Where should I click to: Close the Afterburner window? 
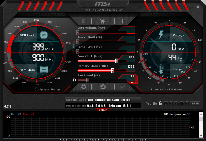coord(198,7)
